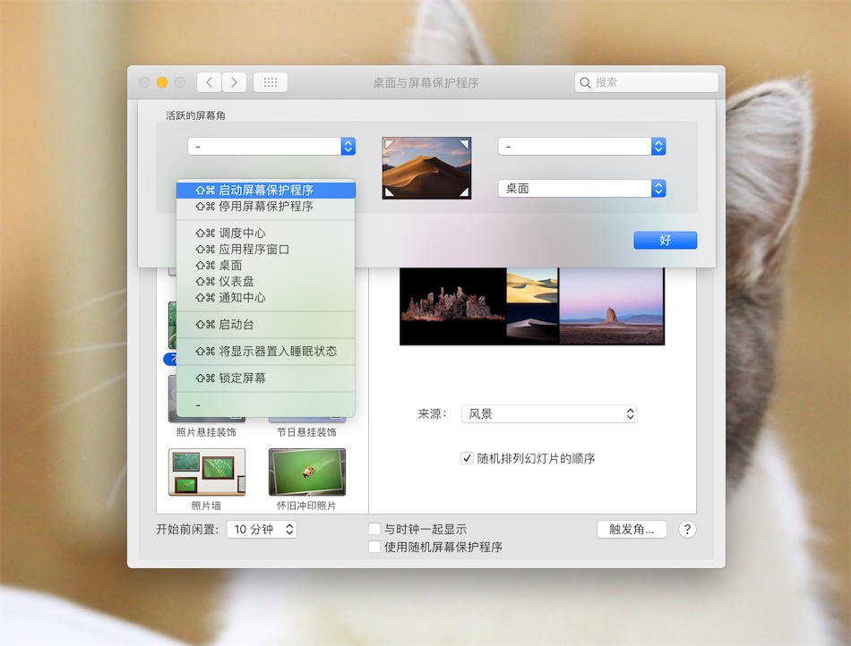Select the 怀旧冲印照片 screen saver thumbnail

pos(307,472)
